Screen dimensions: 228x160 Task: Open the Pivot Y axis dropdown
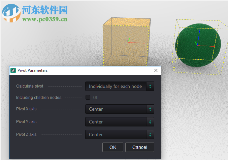[120, 122]
